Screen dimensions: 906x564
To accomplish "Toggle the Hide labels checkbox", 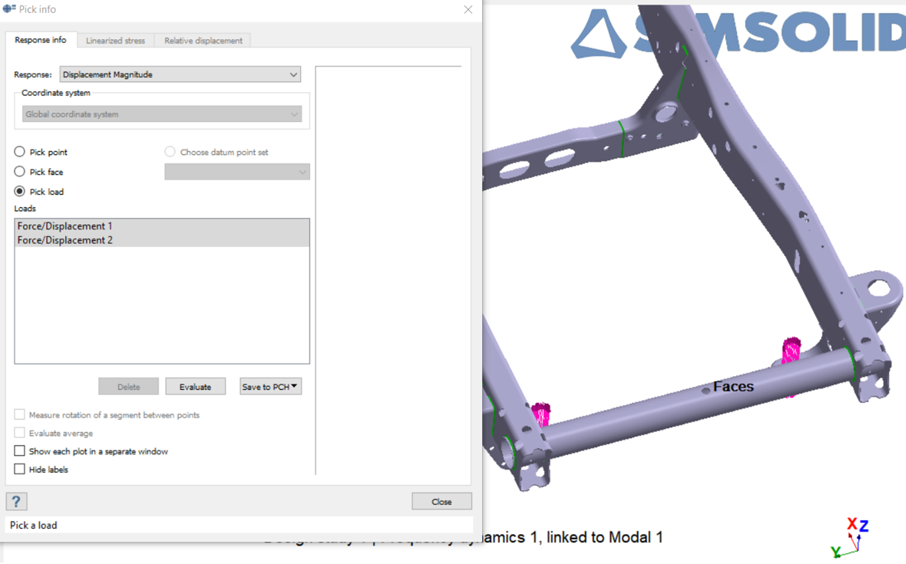I will point(20,470).
